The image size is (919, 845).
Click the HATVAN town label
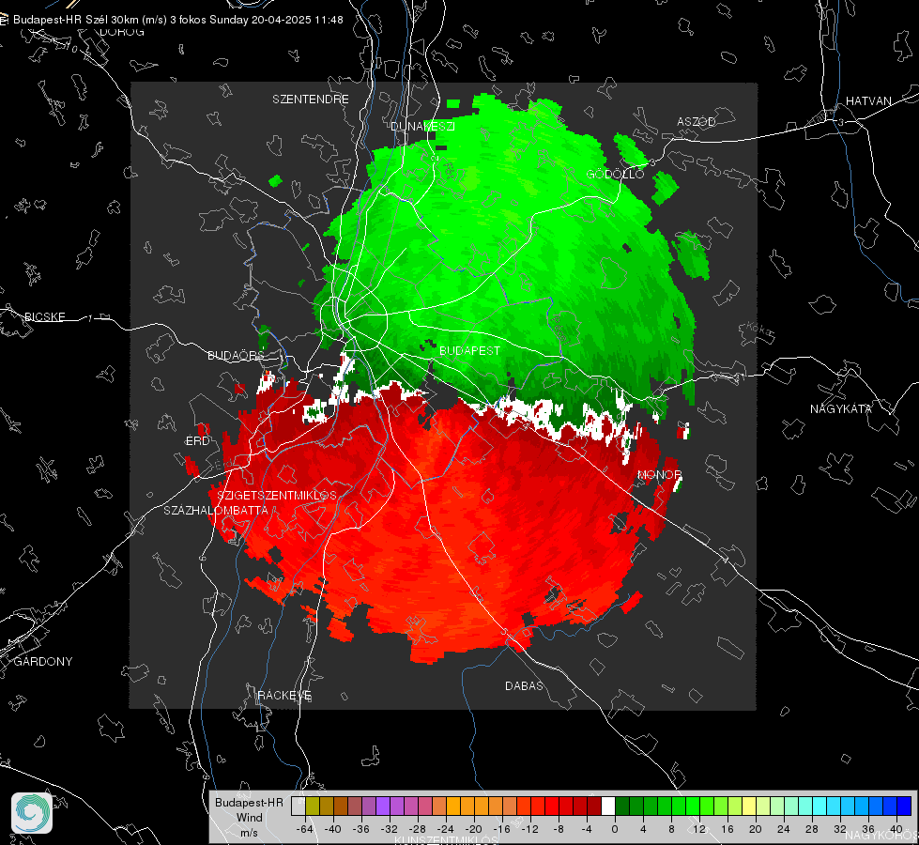point(868,100)
